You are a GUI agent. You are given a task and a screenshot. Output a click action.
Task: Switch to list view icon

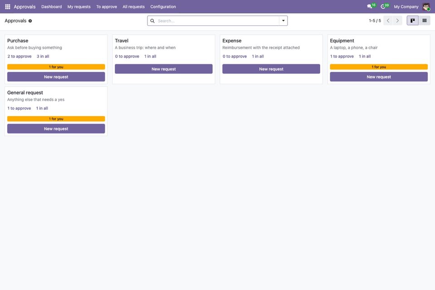pos(425,20)
